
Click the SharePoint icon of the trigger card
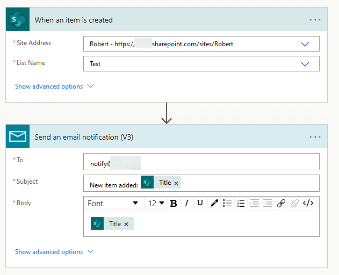click(x=18, y=19)
